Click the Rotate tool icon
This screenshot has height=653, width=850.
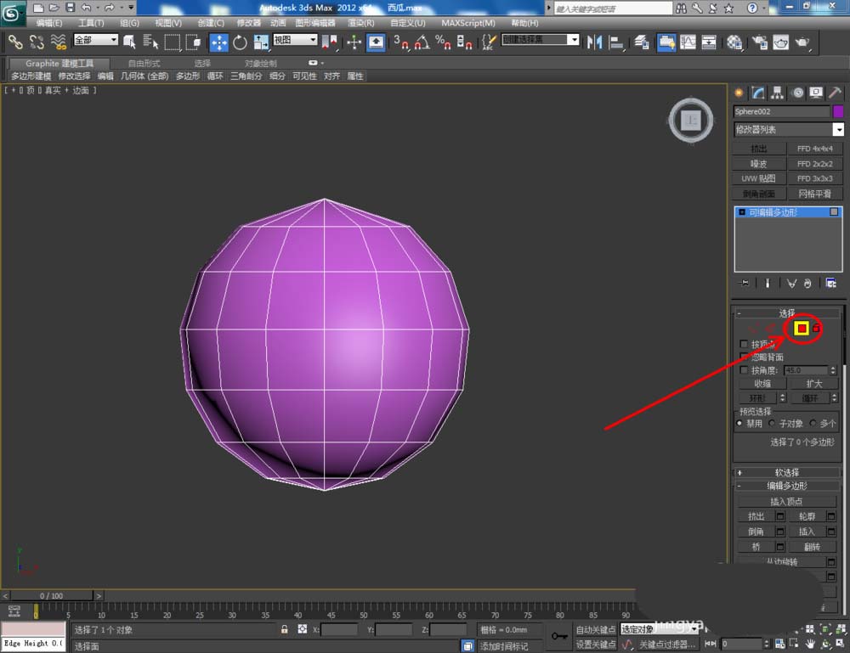pos(240,42)
